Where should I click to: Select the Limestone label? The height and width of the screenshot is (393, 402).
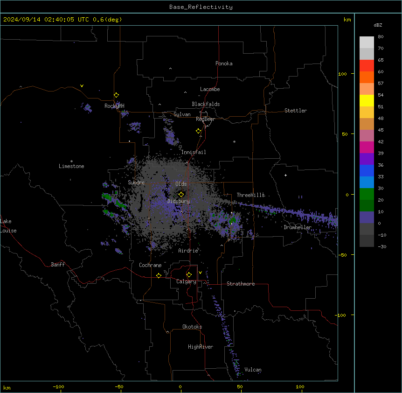(x=71, y=166)
